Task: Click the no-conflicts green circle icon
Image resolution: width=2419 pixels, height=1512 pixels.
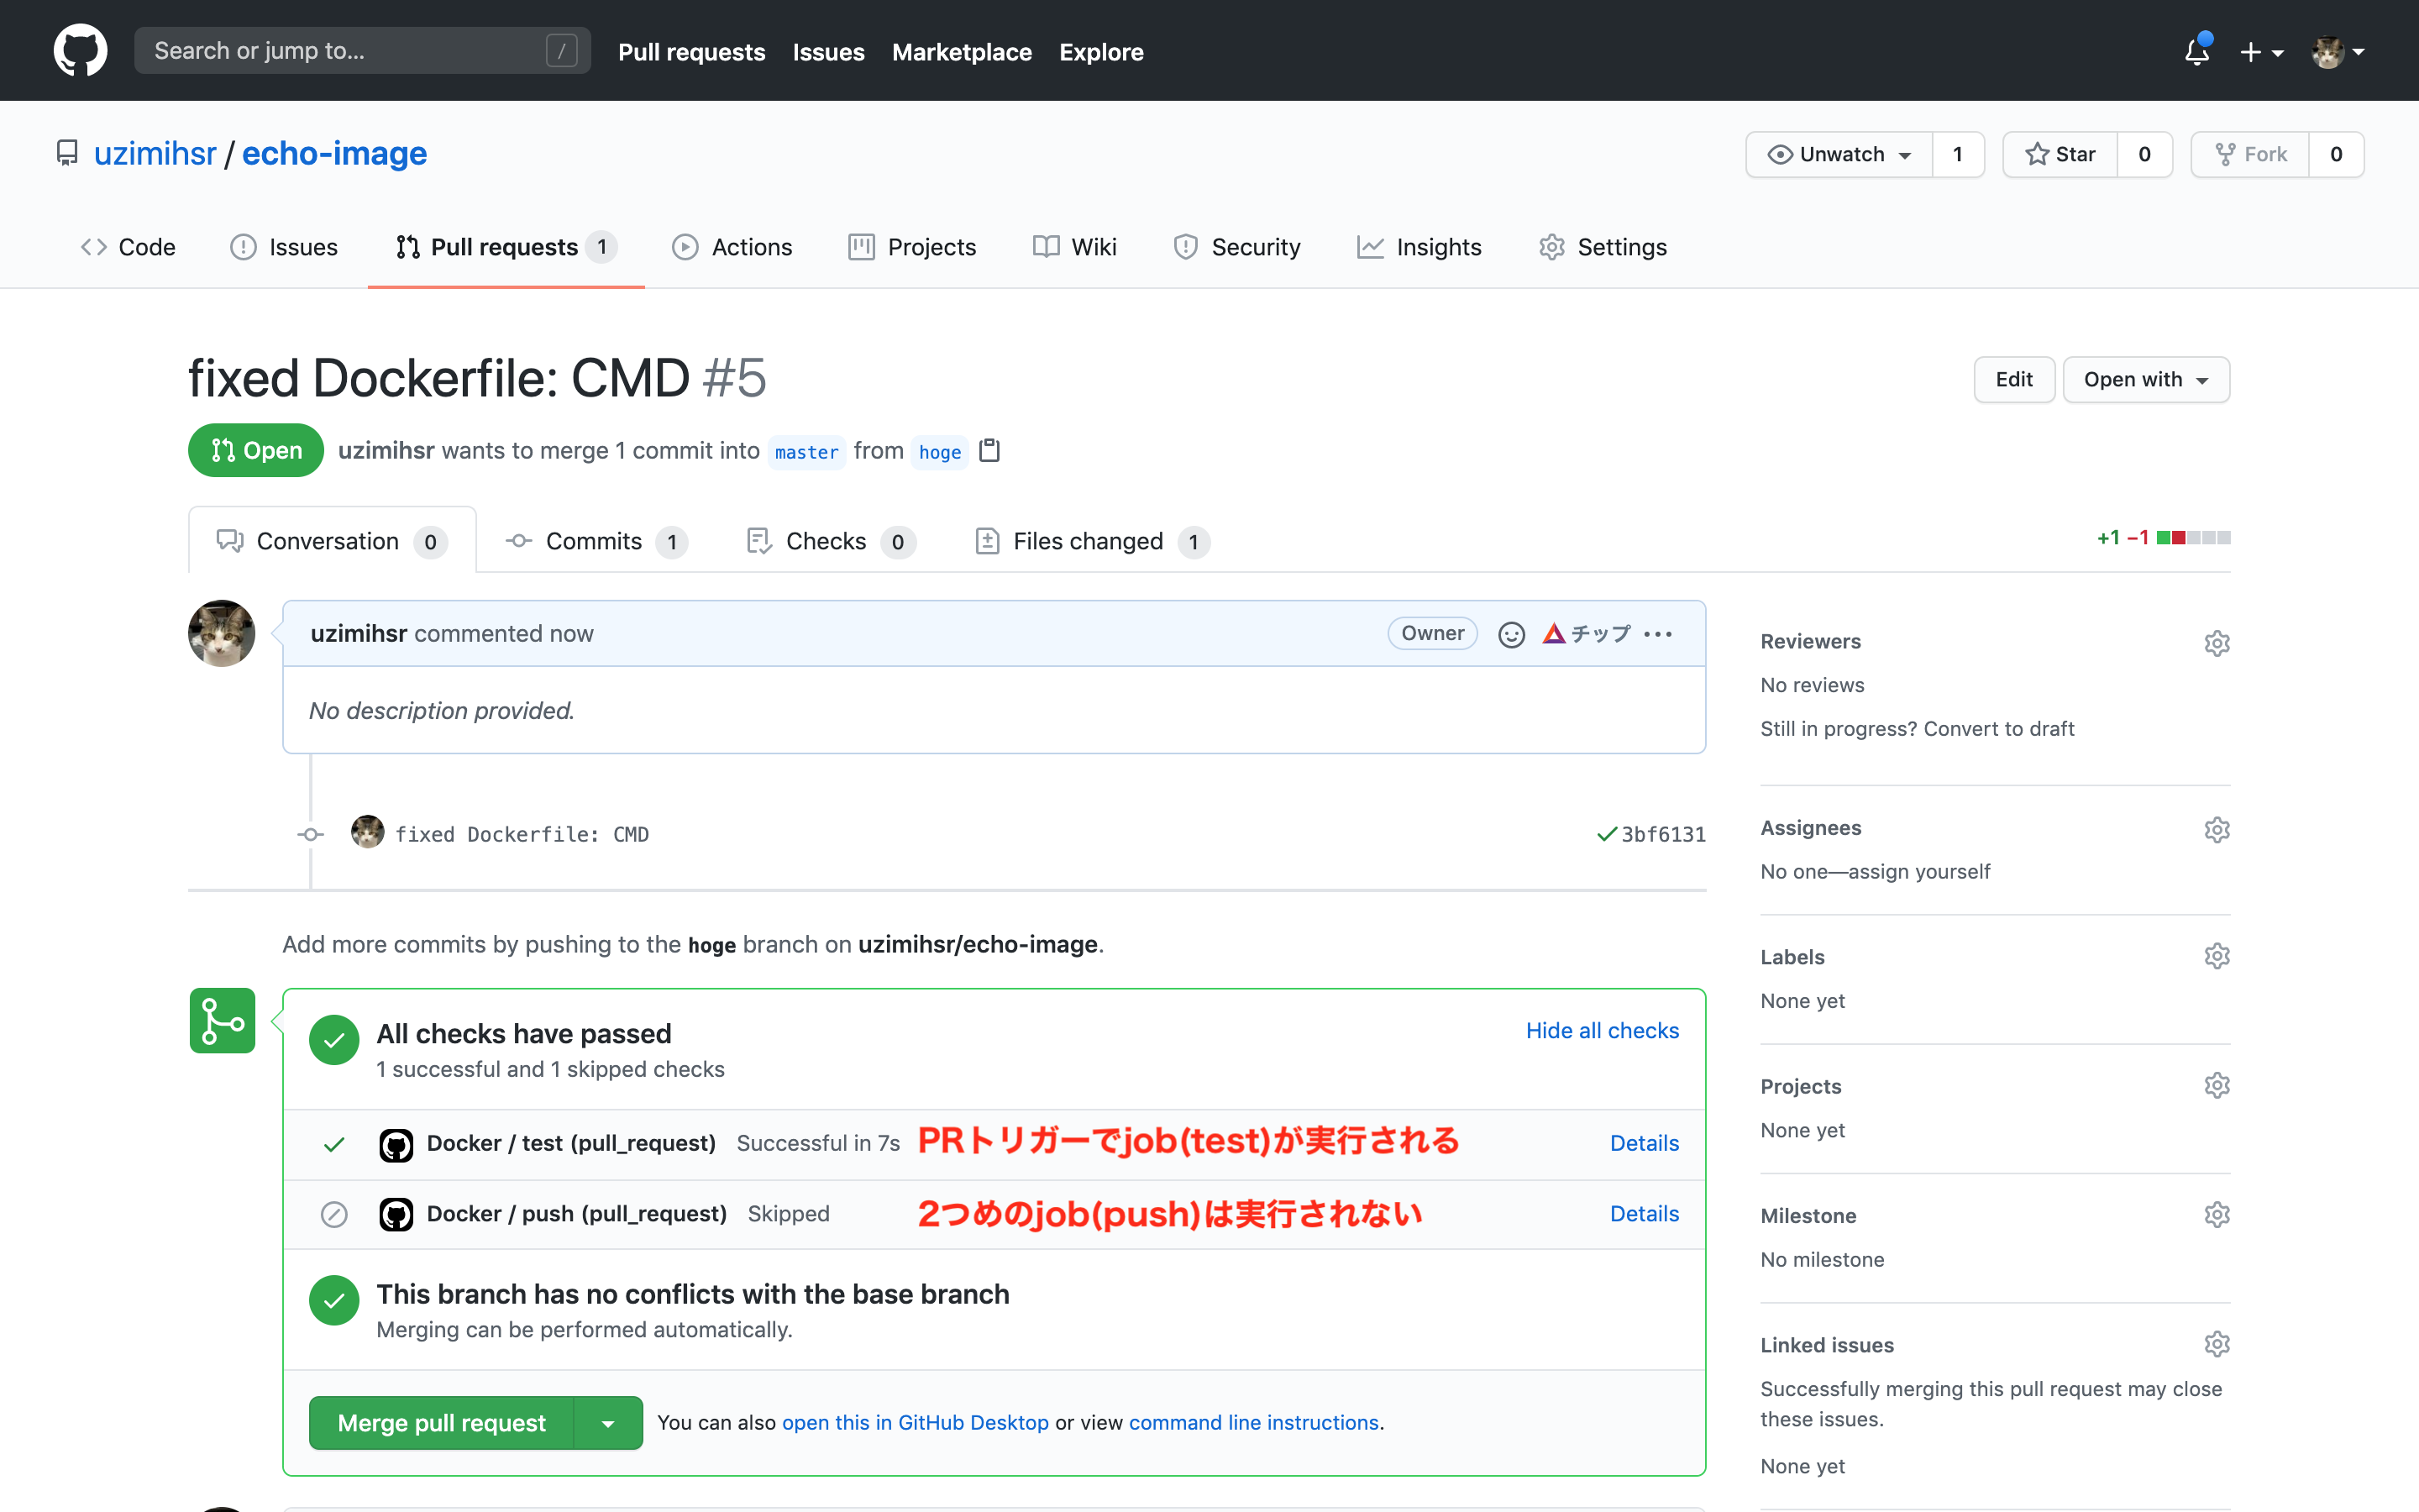Action: click(333, 1300)
